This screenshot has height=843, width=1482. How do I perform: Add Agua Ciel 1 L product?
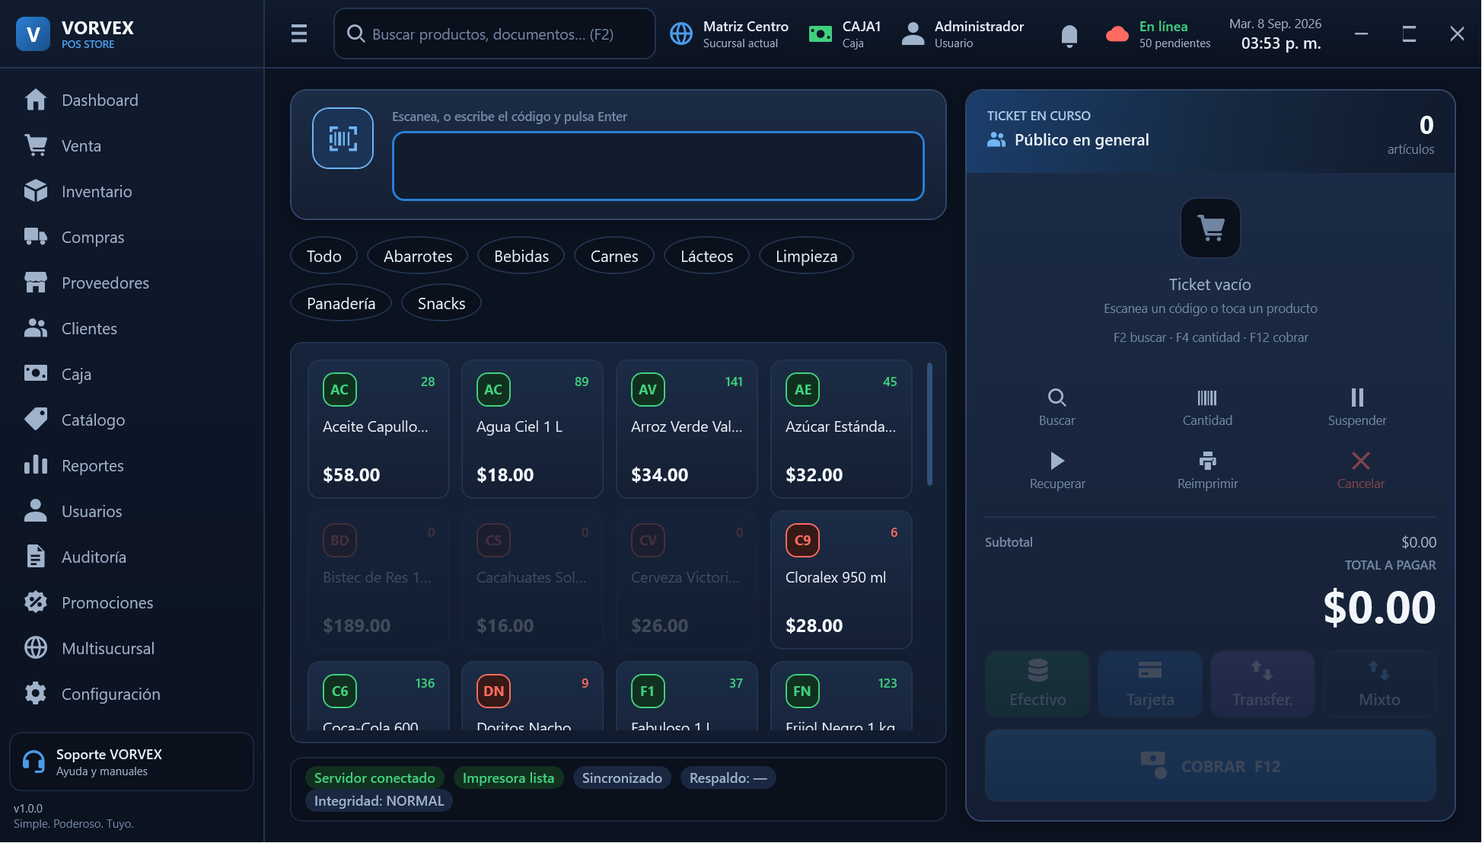(x=532, y=429)
